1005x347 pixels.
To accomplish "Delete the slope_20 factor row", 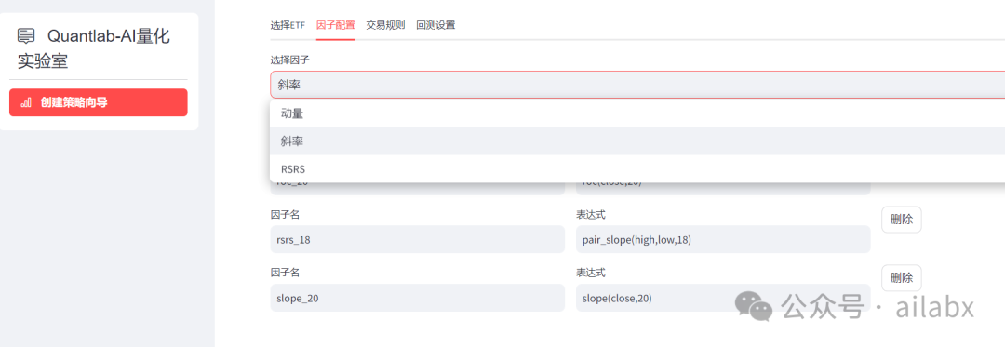I will (901, 278).
